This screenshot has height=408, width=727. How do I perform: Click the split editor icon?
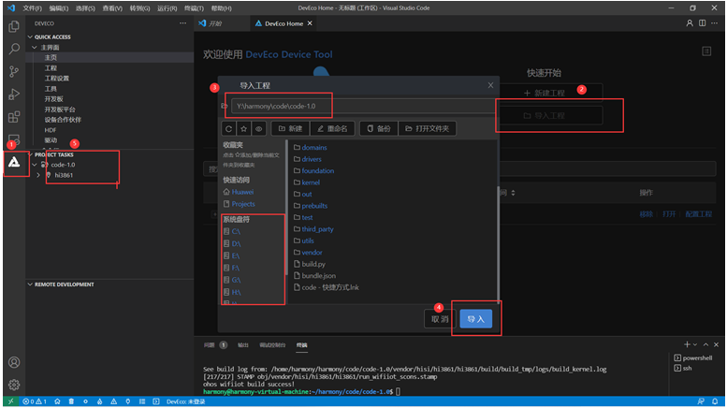[x=703, y=23]
